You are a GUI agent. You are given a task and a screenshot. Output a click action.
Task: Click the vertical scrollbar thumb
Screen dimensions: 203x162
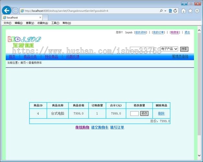(x=199, y=84)
